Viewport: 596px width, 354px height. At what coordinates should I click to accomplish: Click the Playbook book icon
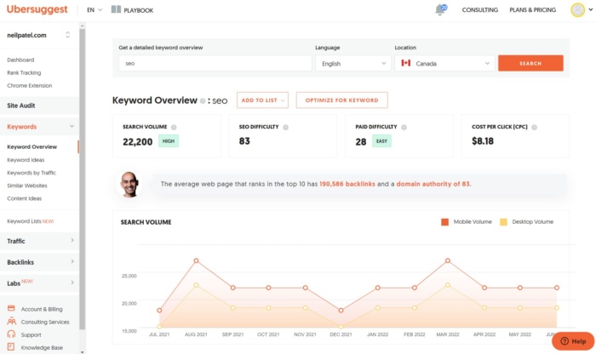click(x=116, y=10)
